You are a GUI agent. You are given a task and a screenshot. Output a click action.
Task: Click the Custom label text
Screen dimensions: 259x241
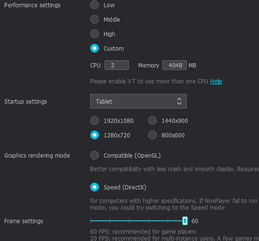[x=114, y=49]
